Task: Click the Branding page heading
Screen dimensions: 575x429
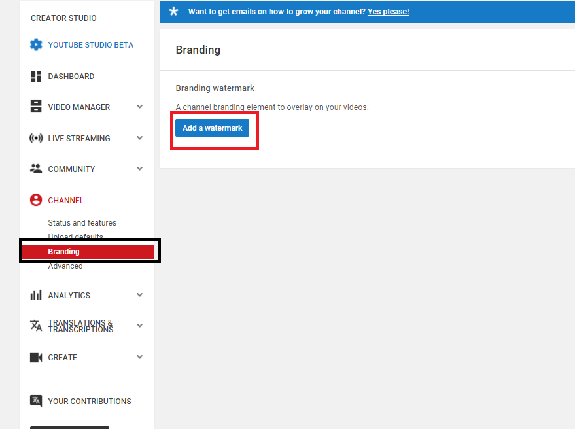Action: click(x=198, y=50)
